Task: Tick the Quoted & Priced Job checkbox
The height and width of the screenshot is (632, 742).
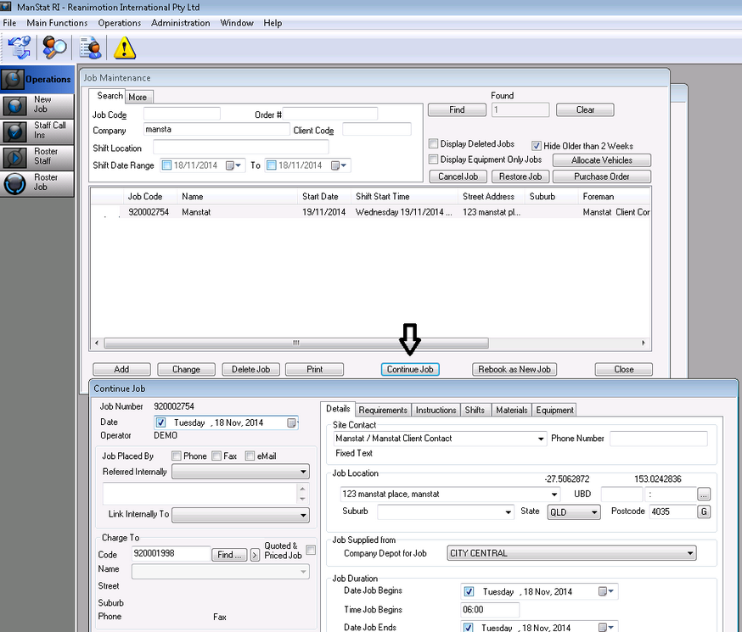Action: (x=311, y=550)
